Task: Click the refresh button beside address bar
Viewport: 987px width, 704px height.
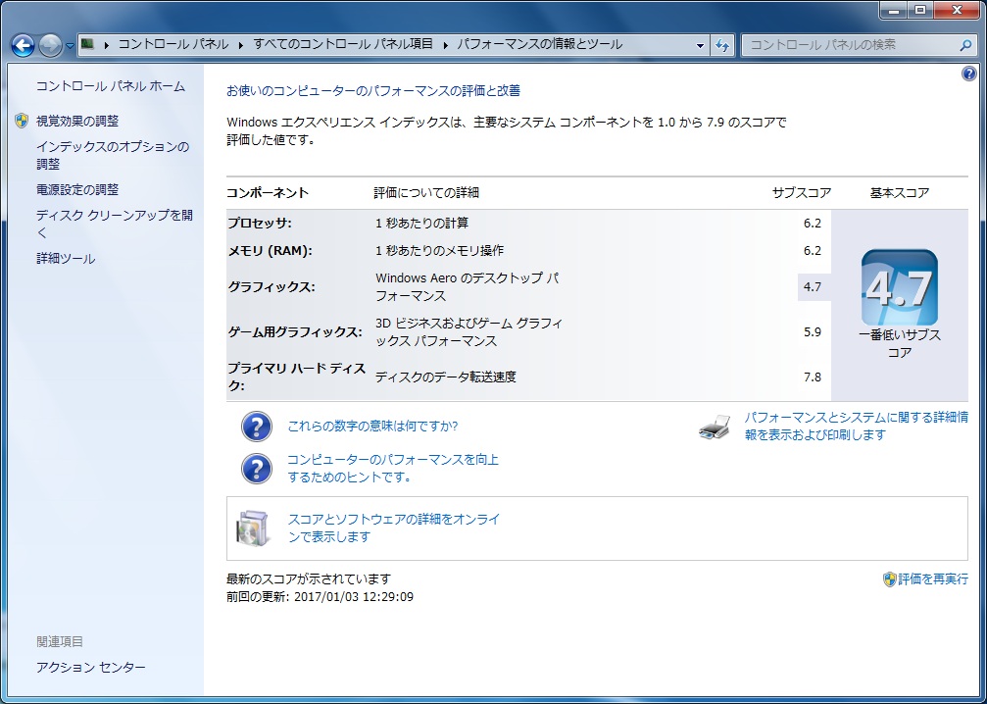Action: tap(722, 45)
